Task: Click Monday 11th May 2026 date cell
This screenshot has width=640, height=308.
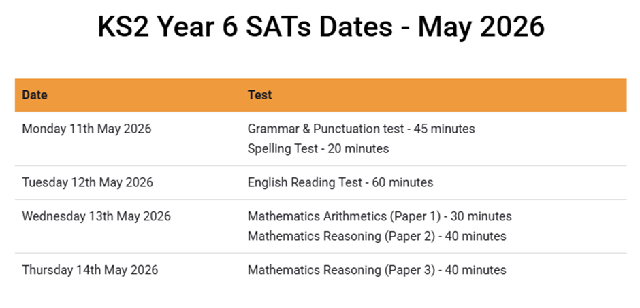Action: tap(86, 129)
